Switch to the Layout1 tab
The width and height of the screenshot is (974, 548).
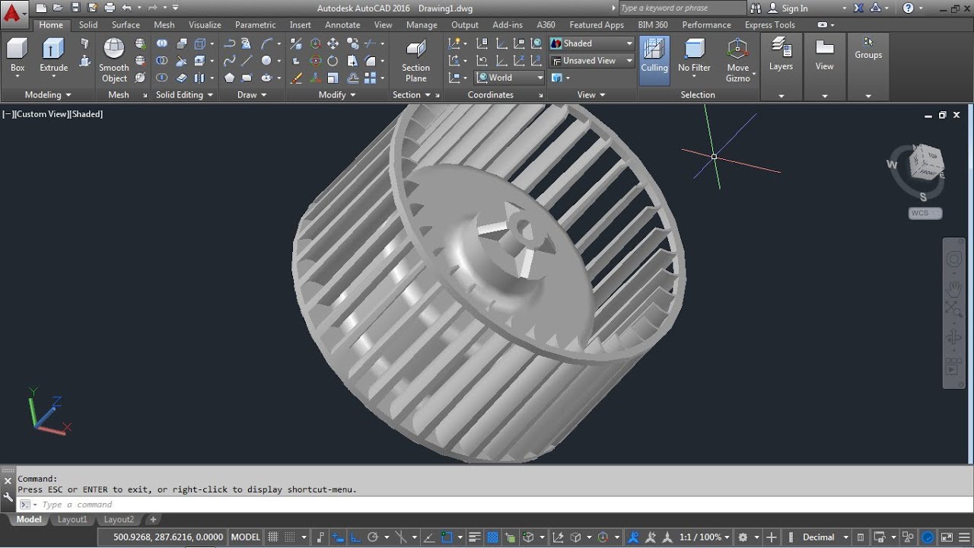point(72,520)
